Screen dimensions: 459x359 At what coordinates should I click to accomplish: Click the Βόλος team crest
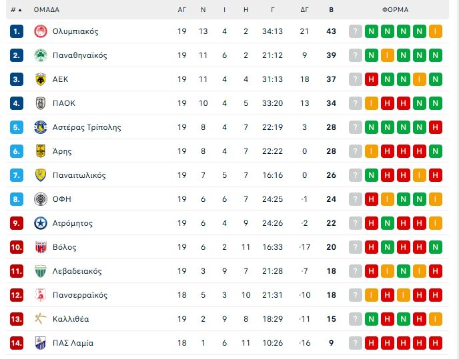pyautogui.click(x=40, y=247)
